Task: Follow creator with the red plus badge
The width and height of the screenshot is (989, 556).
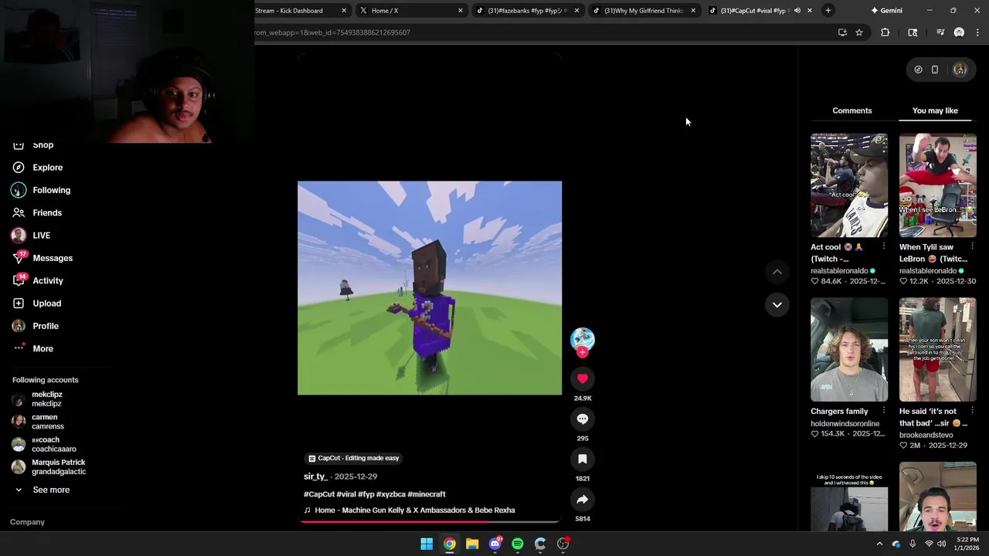Action: coord(583,352)
